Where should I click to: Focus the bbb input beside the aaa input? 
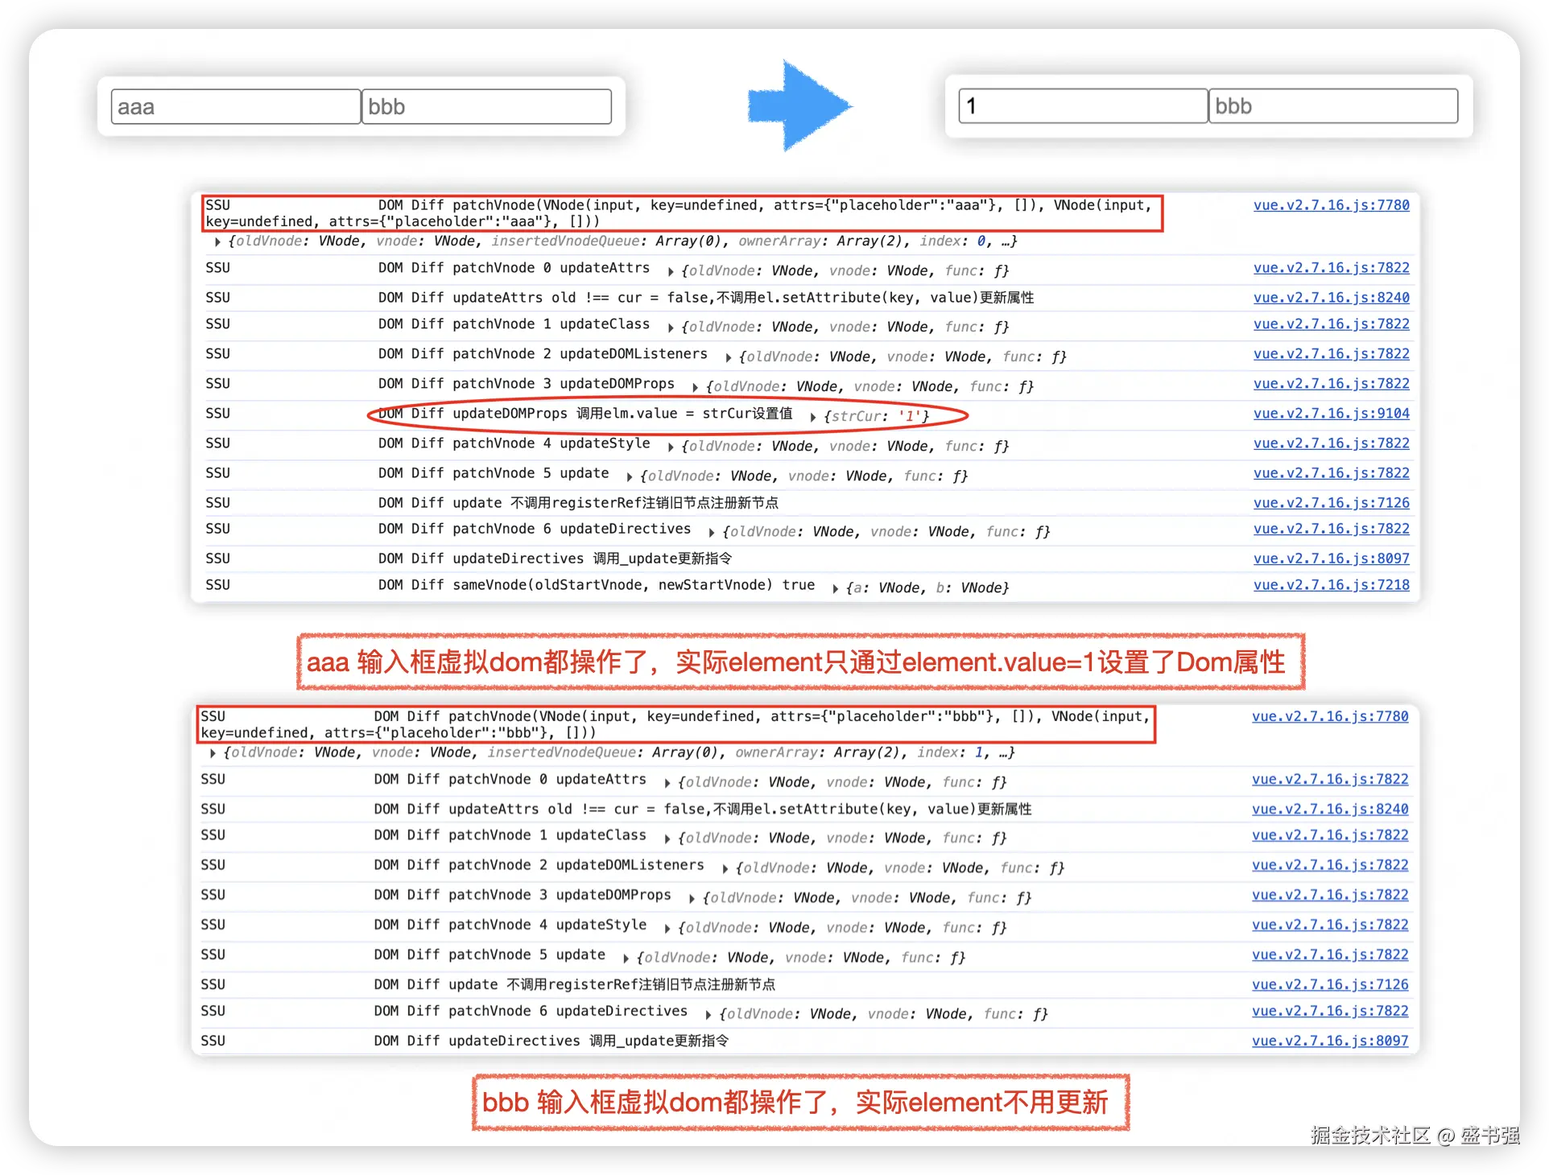tap(486, 106)
